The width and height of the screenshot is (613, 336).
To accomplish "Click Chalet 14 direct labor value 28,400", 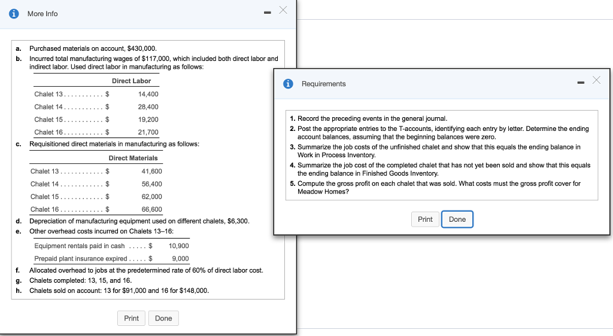I will coord(148,107).
